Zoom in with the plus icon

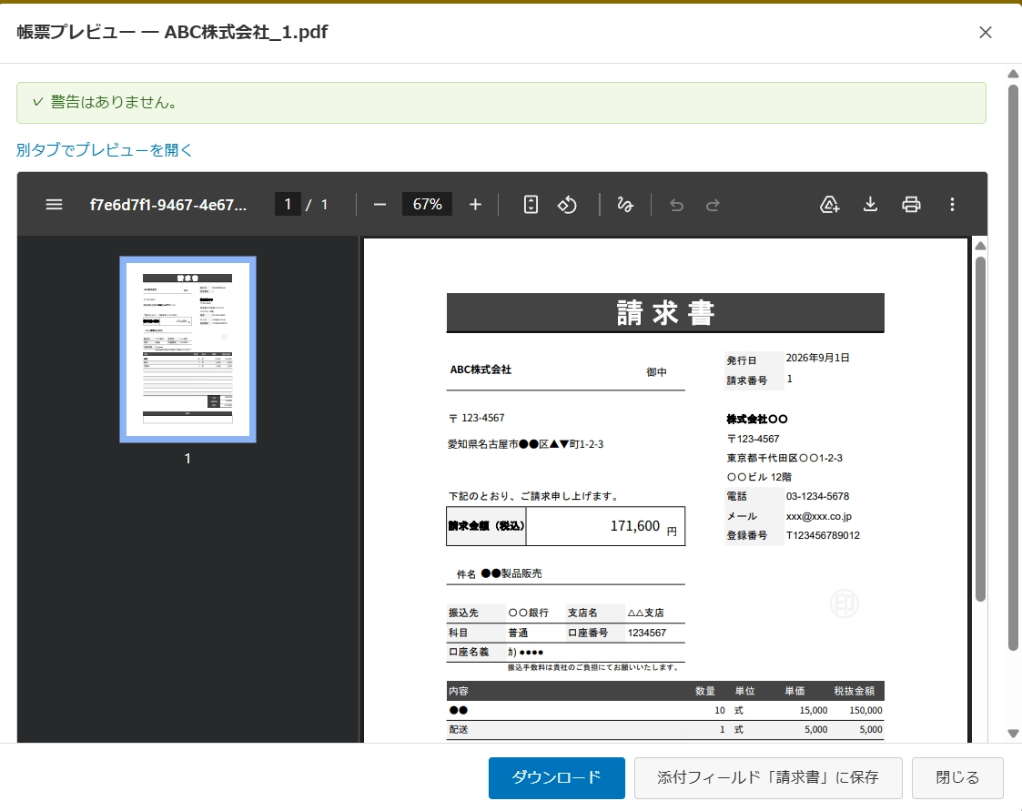tap(475, 205)
